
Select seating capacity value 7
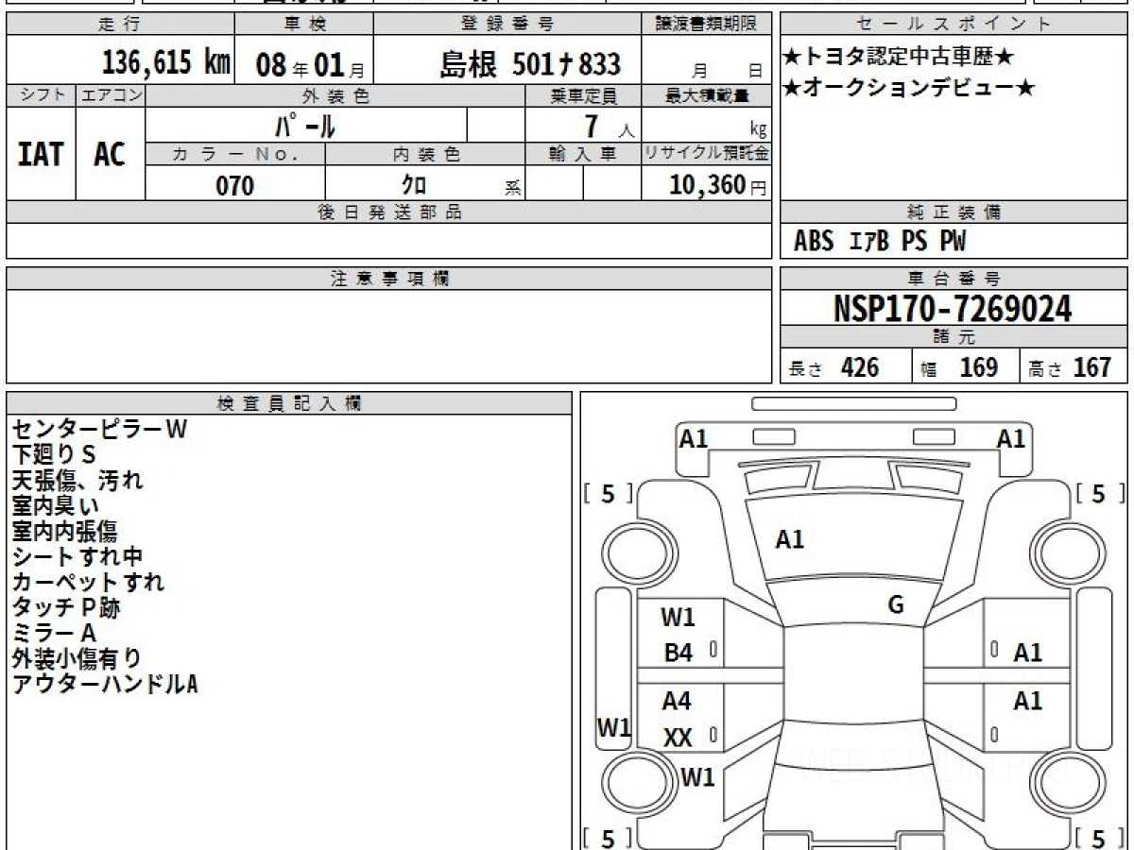pyautogui.click(x=593, y=125)
